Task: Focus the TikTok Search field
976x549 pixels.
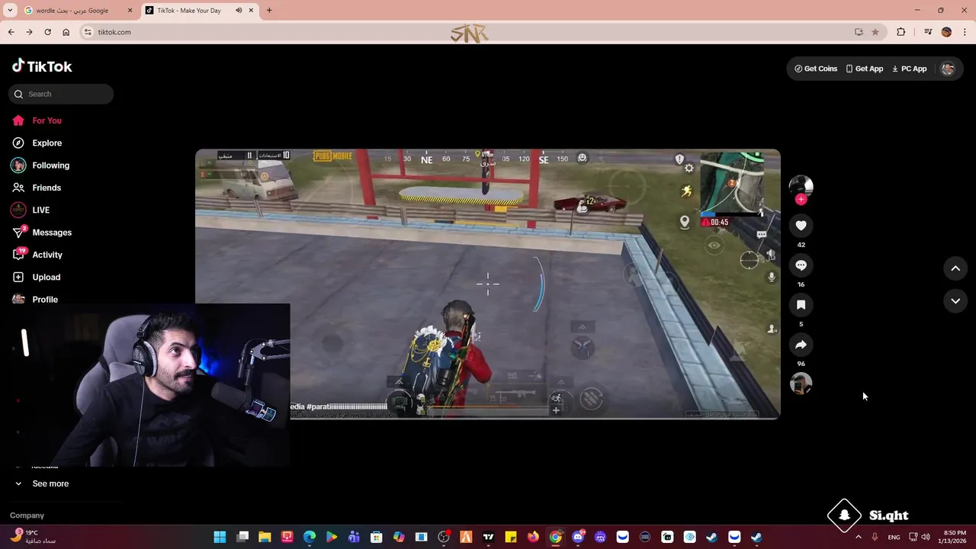Action: (x=62, y=94)
